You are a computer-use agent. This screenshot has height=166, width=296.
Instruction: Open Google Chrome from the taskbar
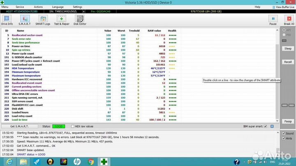point(91,161)
